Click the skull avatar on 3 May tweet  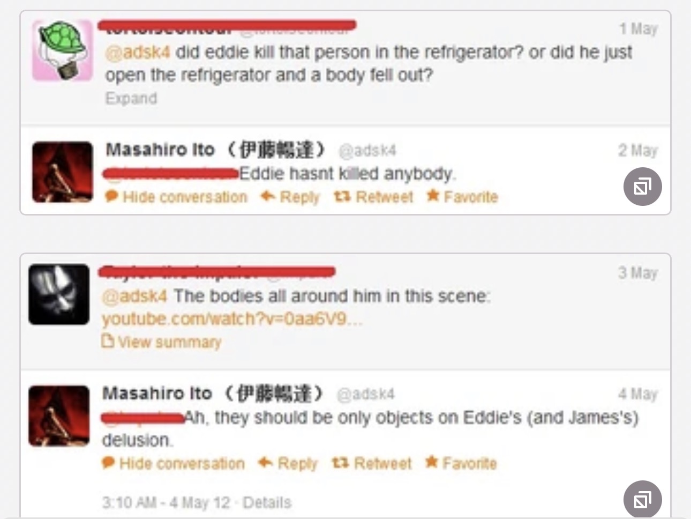pyautogui.click(x=59, y=294)
